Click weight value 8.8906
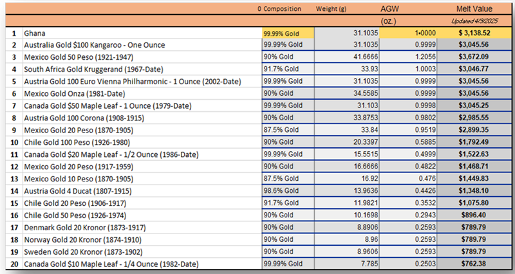 347,227
